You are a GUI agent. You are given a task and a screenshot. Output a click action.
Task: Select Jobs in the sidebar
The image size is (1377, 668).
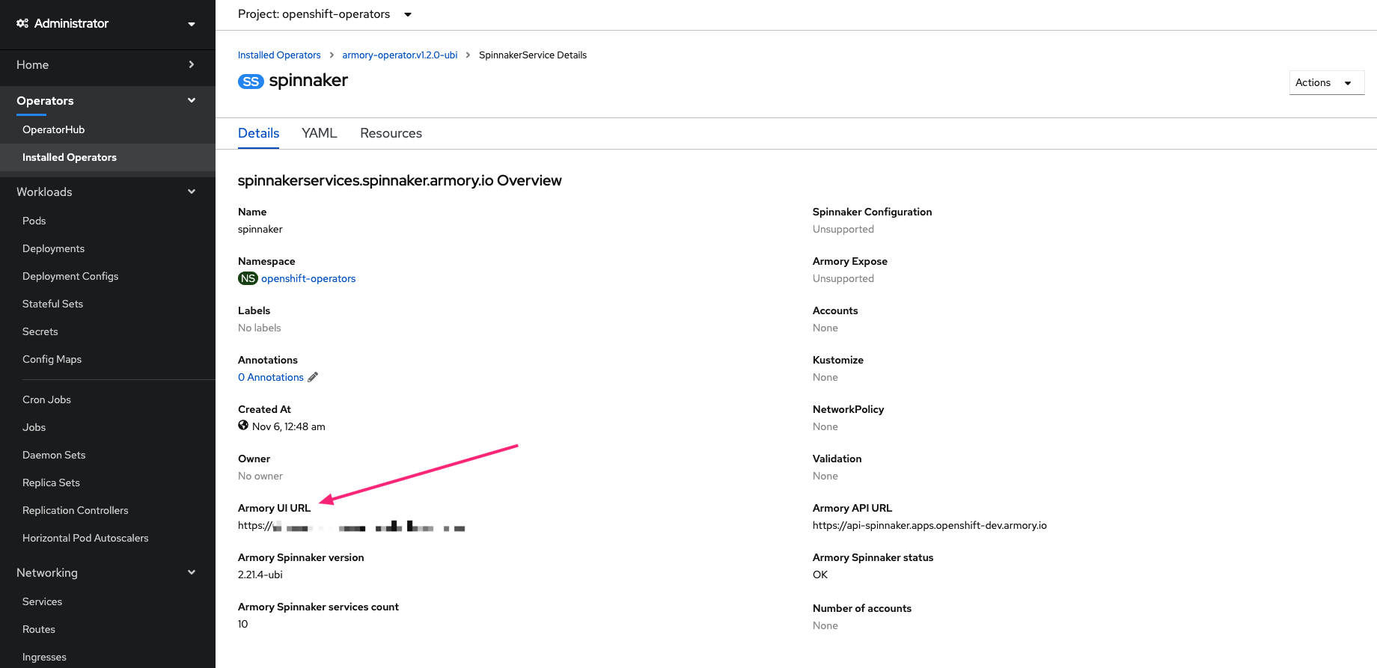coord(34,427)
